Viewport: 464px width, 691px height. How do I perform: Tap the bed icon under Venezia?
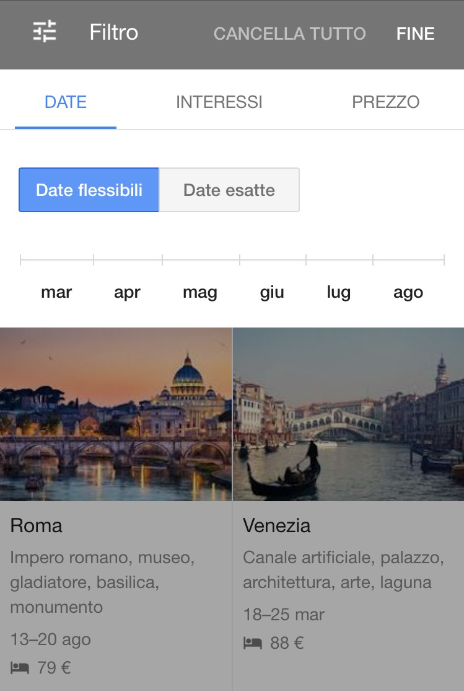(253, 643)
